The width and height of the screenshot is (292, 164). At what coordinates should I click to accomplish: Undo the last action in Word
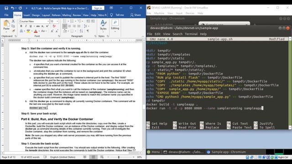coord(12,8)
